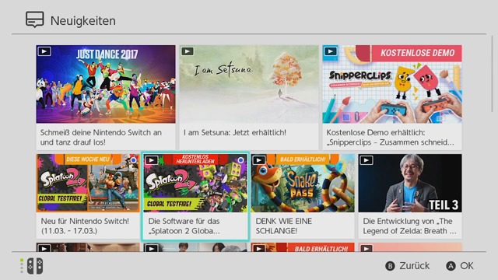Viewport: 498px width, 280px height.
Task: Open the Splatoon 2 Global Testfire download thumbnail
Action: (195, 183)
